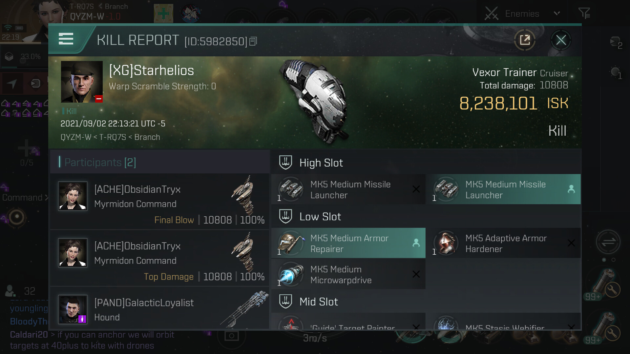Open the overview filter icon

[x=584, y=13]
